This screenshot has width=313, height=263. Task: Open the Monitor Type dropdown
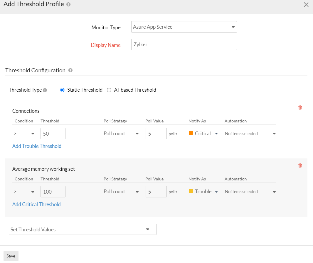point(184,27)
